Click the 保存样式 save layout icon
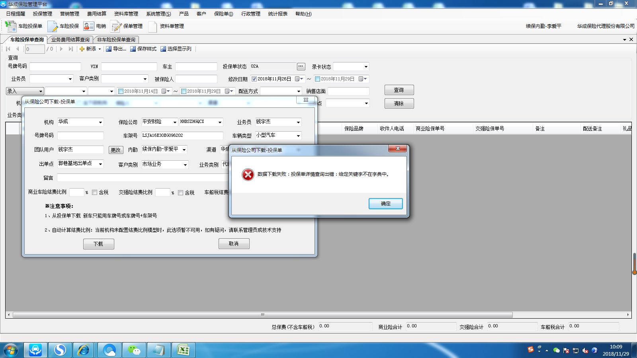Screen dimensions: 637x358 pyautogui.click(x=133, y=49)
